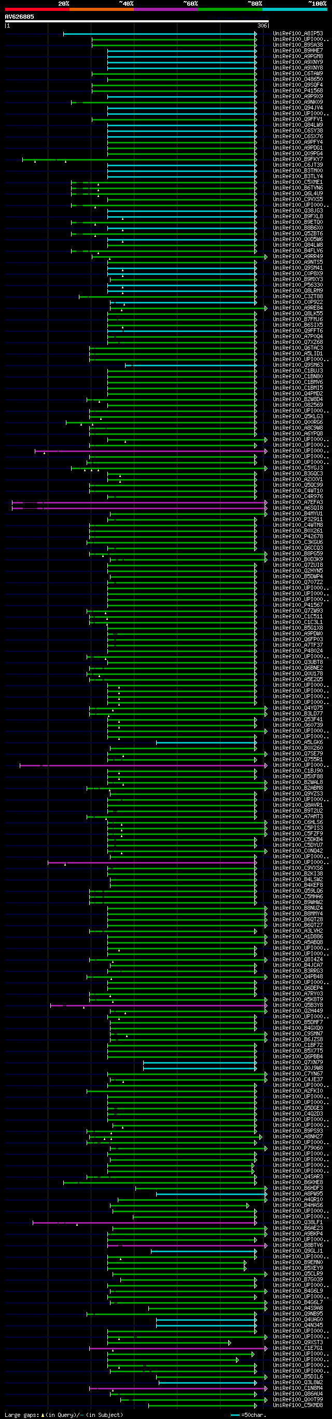Select hit label UniRef100_C1BJ90
Viewport: 332px width, 1419px height.
[298, 771]
